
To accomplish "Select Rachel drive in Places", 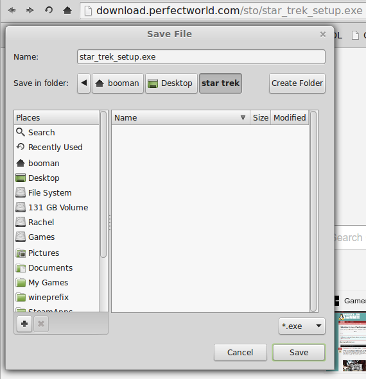I will tap(57, 222).
